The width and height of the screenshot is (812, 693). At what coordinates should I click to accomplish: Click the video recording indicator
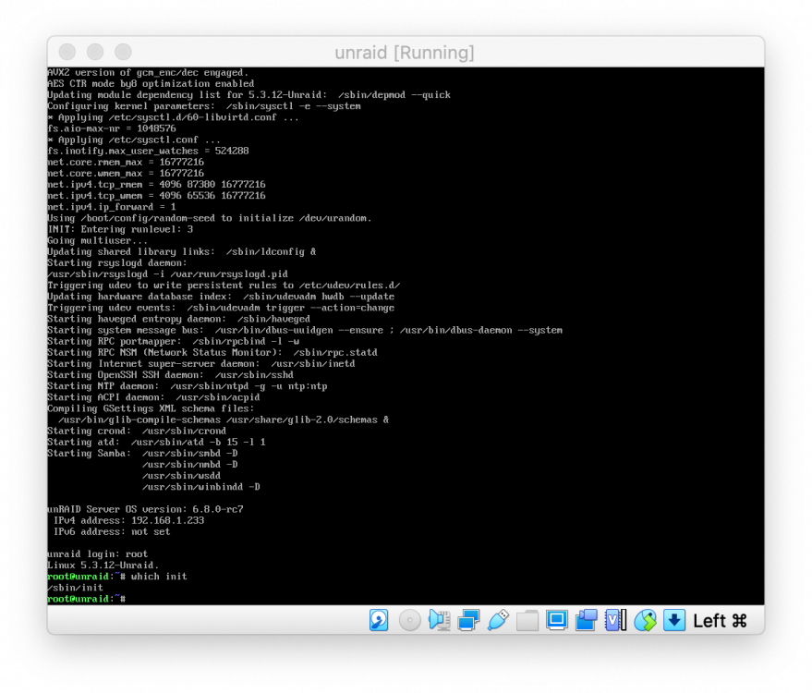tap(587, 620)
